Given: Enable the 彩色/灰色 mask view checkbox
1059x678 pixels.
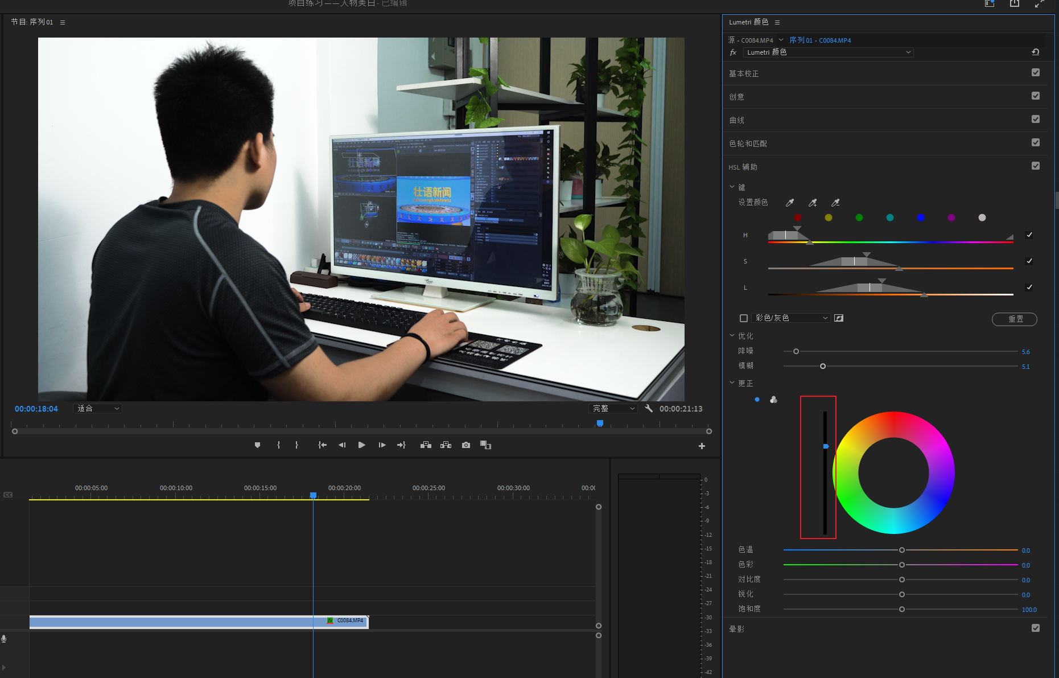Looking at the screenshot, I should 744,318.
